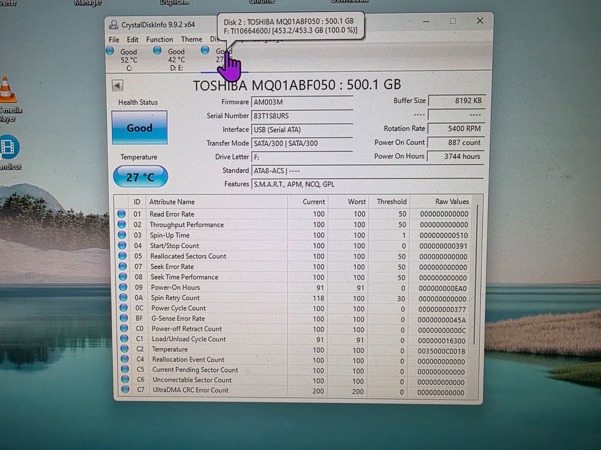Image resolution: width=601 pixels, height=450 pixels.
Task: Click status orb for Throughput Performance
Action: point(122,224)
